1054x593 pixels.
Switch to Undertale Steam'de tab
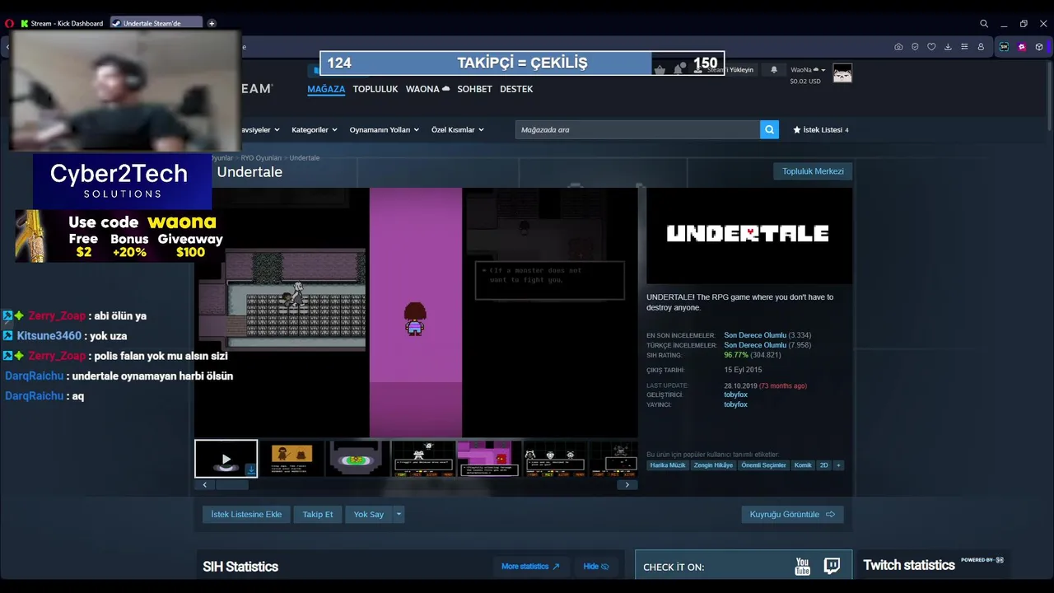pos(156,24)
